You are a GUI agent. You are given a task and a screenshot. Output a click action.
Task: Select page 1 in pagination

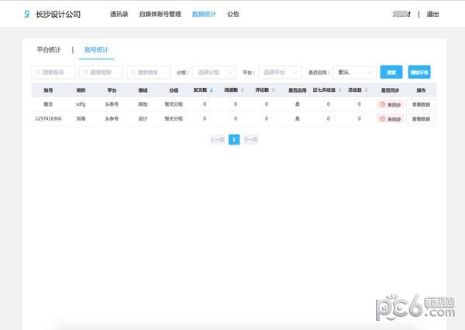233,140
